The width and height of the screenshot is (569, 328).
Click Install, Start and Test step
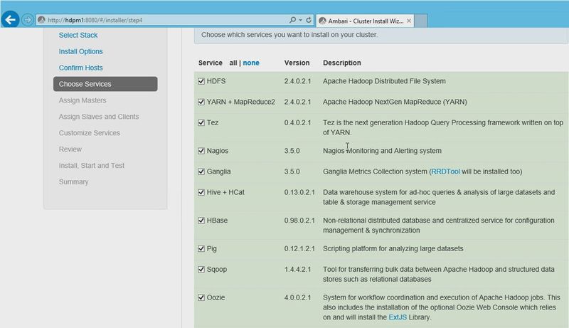click(92, 166)
